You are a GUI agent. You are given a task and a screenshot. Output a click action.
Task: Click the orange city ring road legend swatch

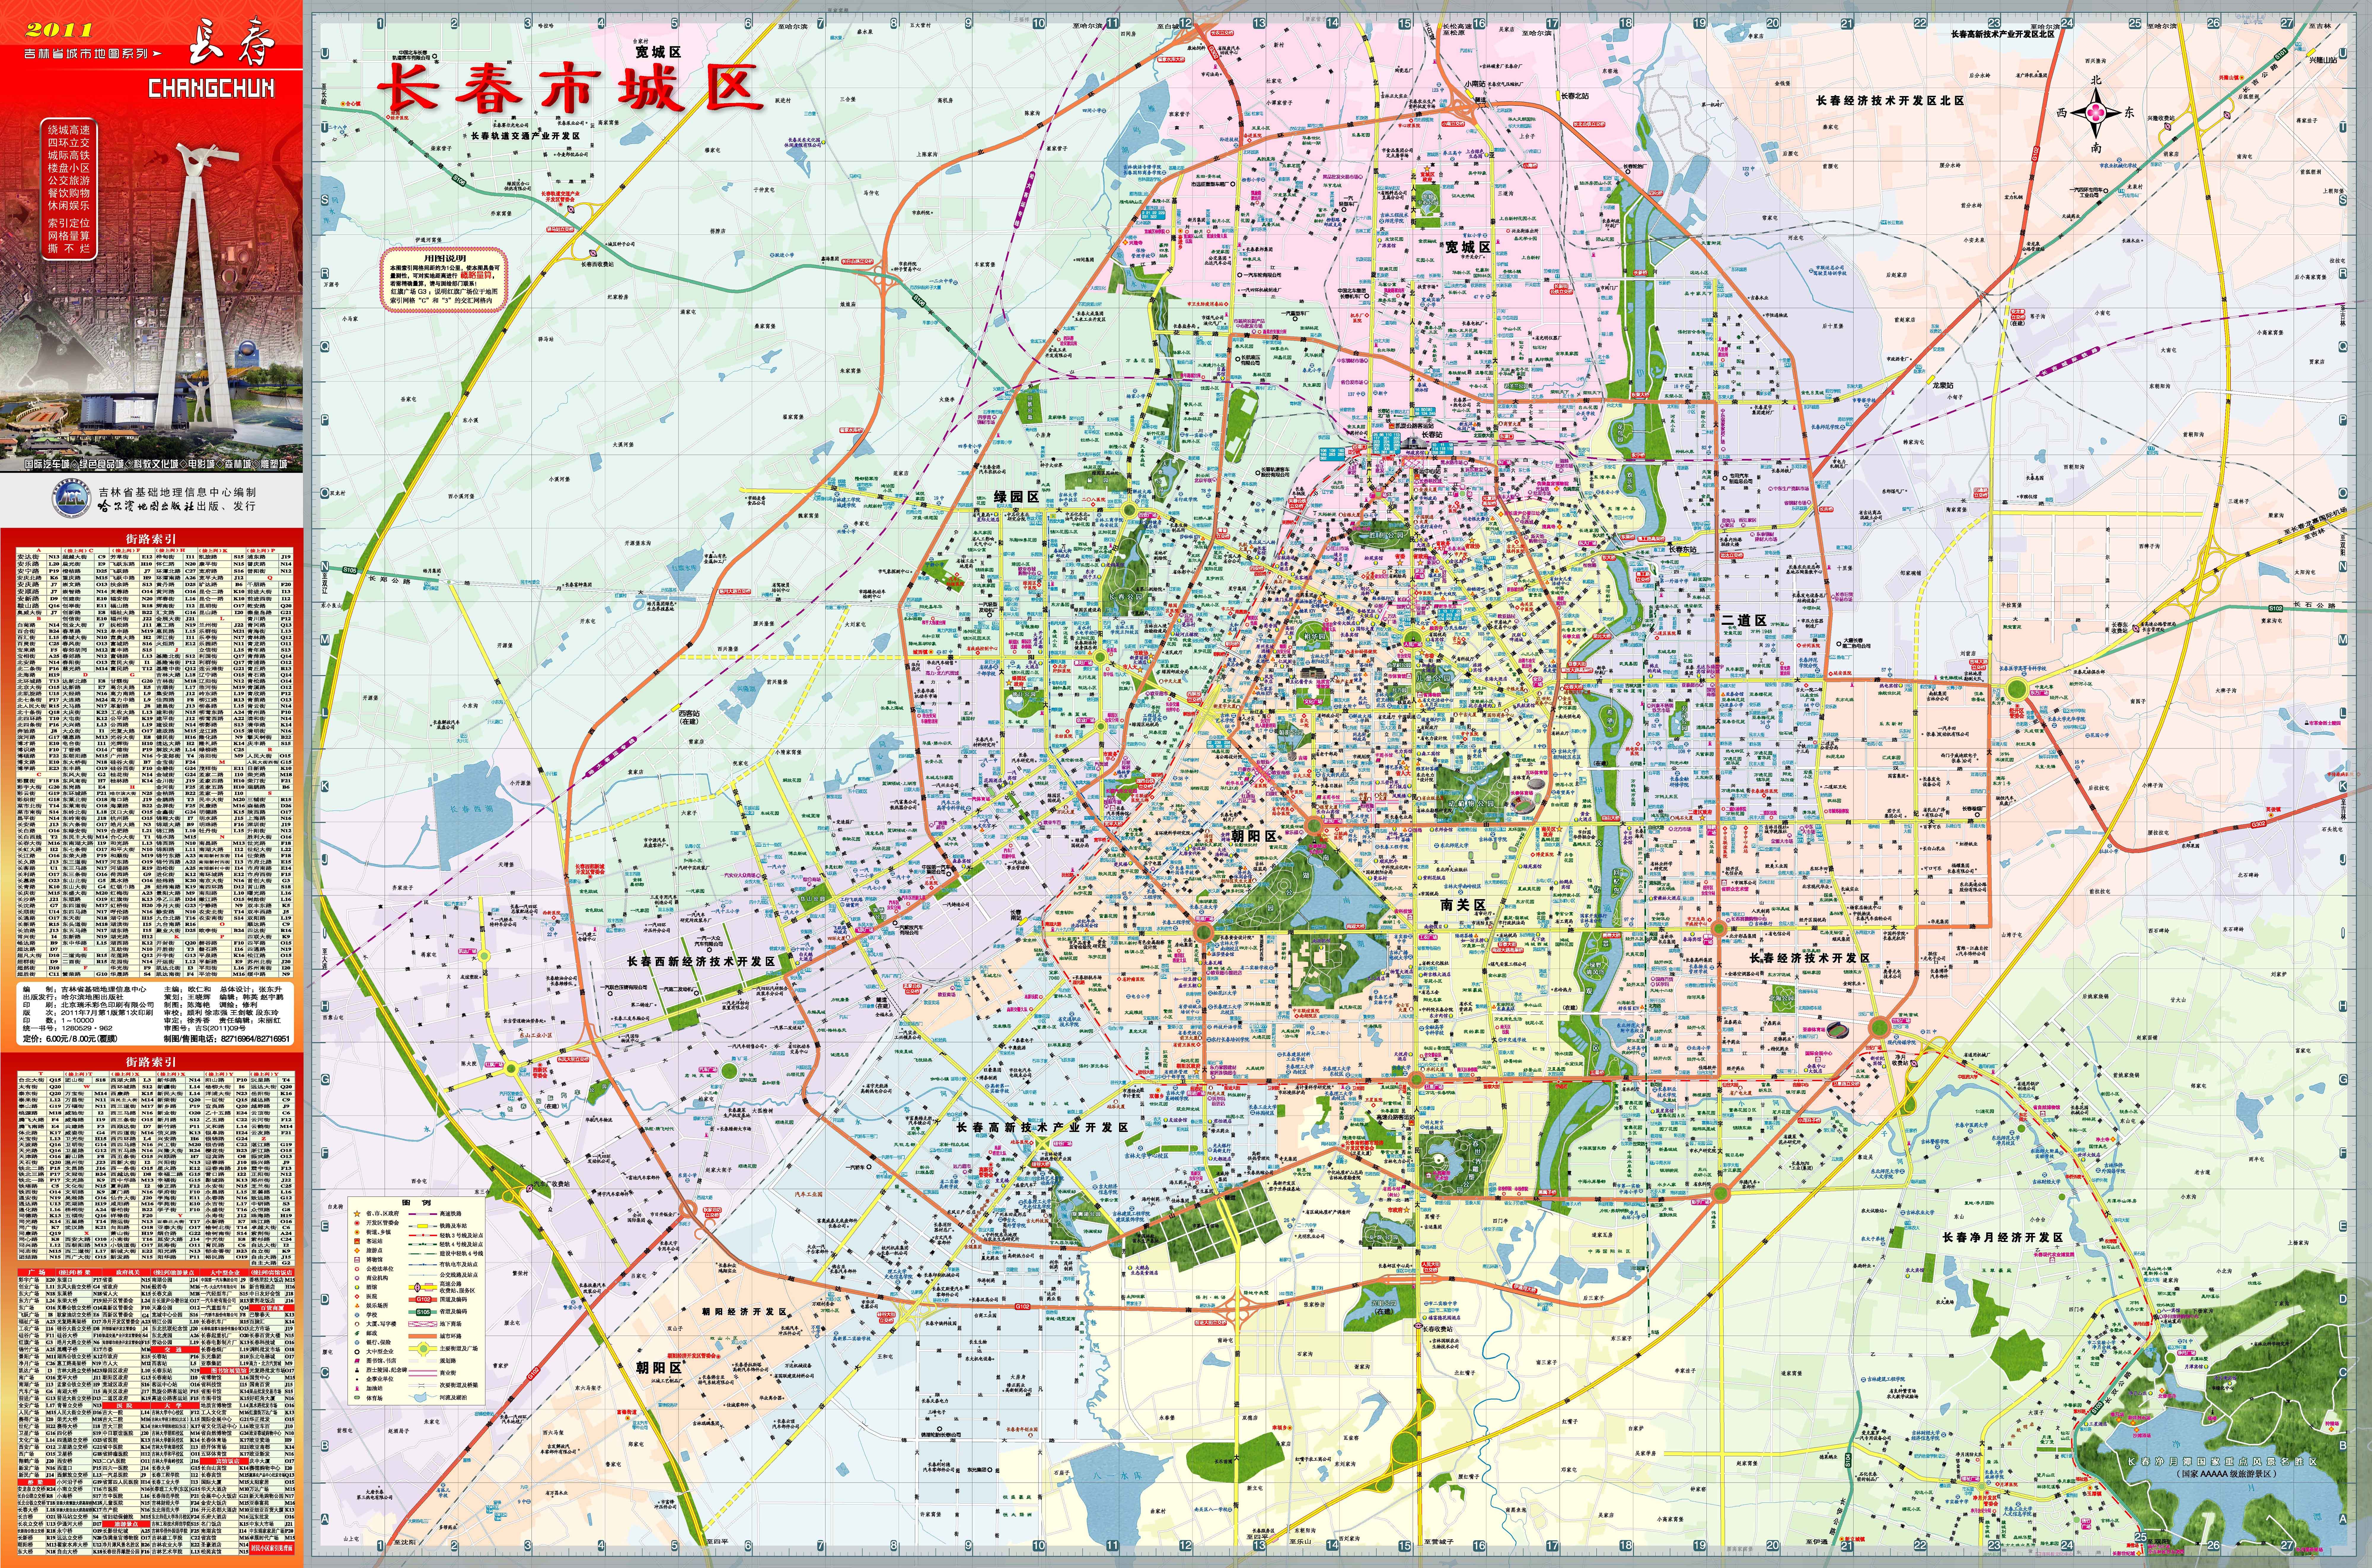pyautogui.click(x=423, y=1336)
